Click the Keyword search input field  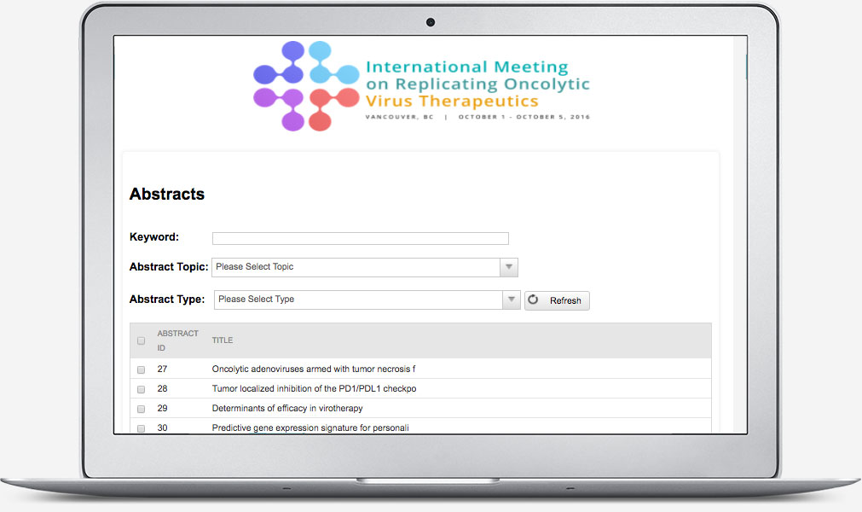point(360,238)
